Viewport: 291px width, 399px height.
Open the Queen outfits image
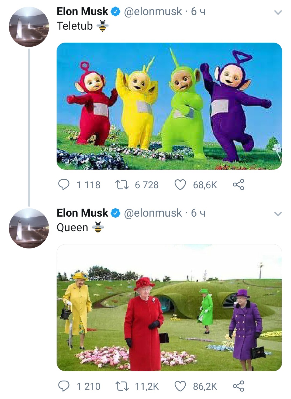point(169,308)
